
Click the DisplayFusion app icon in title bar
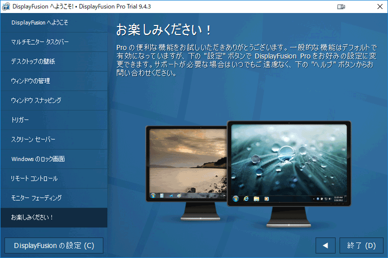pos(5,6)
